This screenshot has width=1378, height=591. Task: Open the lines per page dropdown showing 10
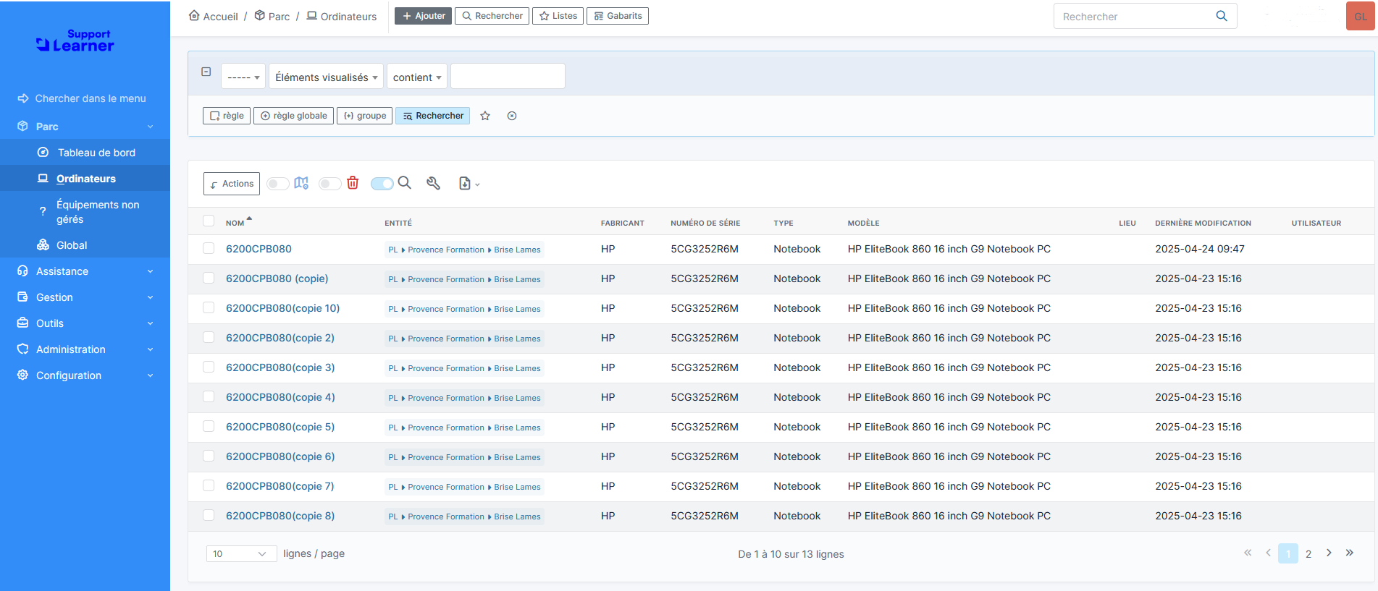click(x=241, y=554)
